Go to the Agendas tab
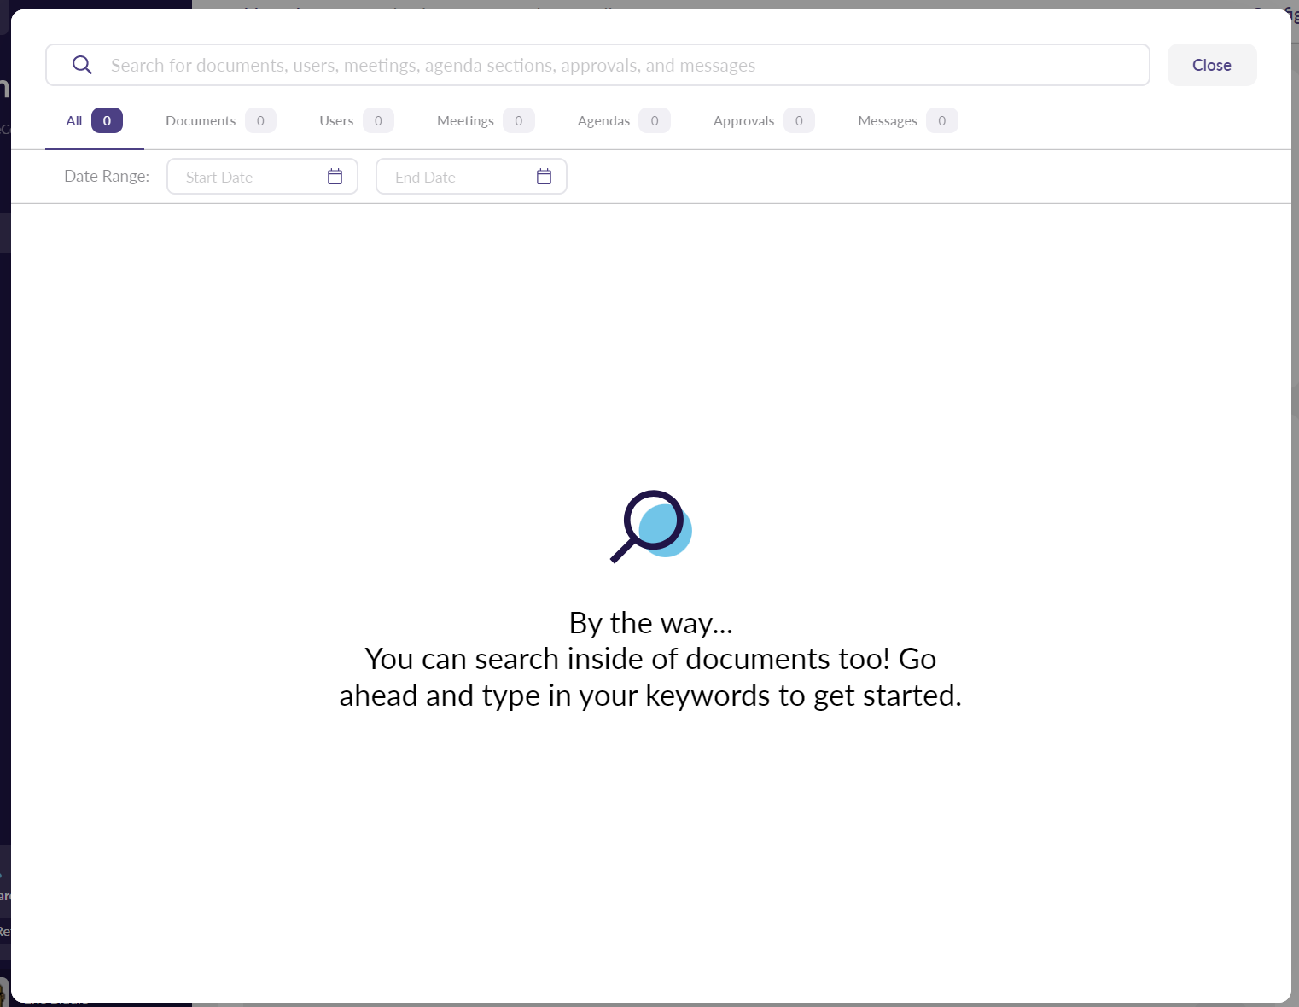1299x1007 pixels. click(x=603, y=121)
